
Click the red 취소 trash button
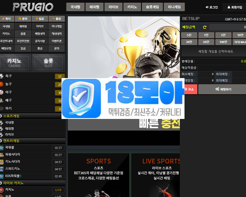191,89
